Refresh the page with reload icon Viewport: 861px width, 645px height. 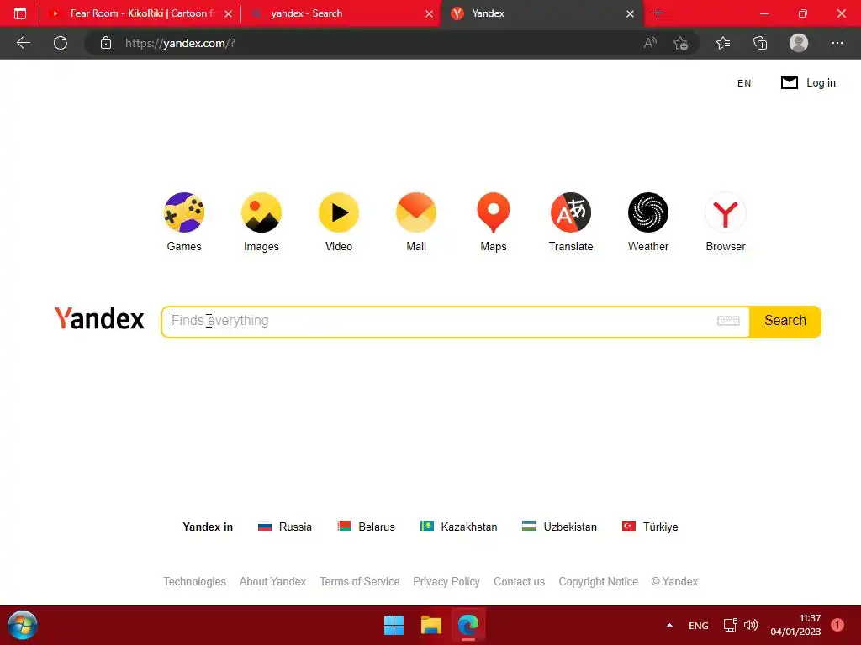pos(61,43)
